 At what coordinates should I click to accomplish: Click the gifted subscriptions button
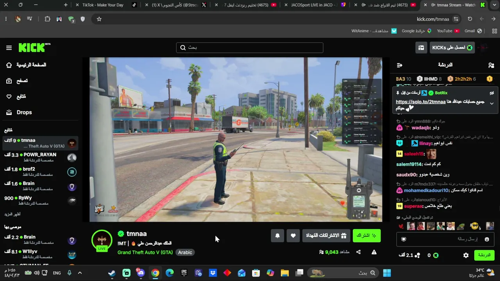pos(326,236)
